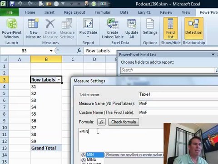The height and width of the screenshot is (164, 218).
Task: Click the PivotTable report icon
Action: click(x=88, y=23)
